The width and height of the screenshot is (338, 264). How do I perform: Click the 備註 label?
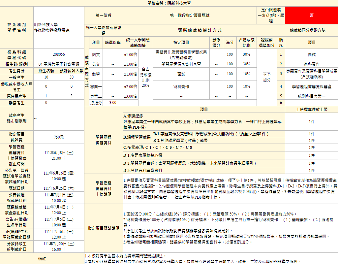tap(42, 259)
